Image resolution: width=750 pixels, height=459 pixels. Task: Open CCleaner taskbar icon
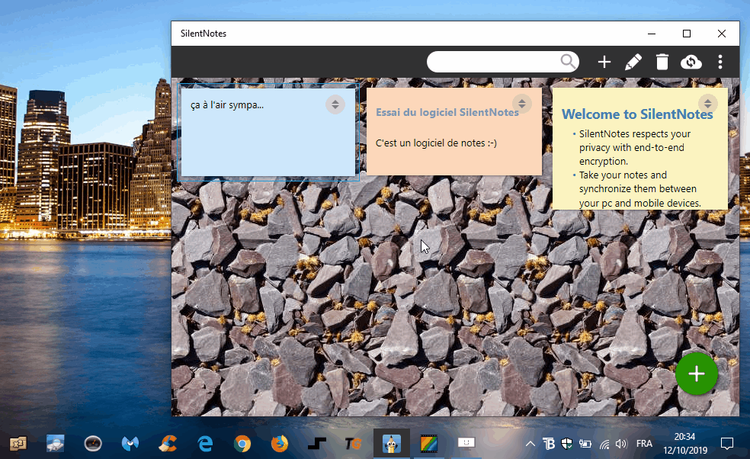click(x=168, y=444)
